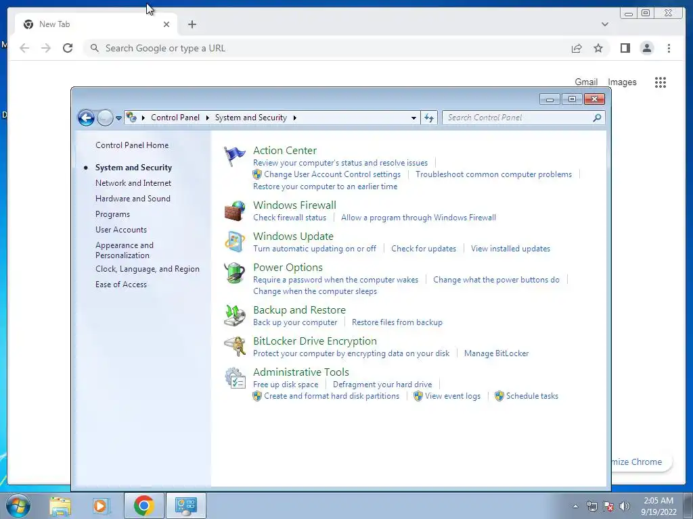The height and width of the screenshot is (519, 693).
Task: Click the Control Panel search magnifier icon
Action: (597, 118)
